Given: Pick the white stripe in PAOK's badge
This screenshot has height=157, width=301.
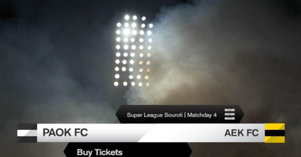Looking at the screenshot, I should [x=27, y=133].
